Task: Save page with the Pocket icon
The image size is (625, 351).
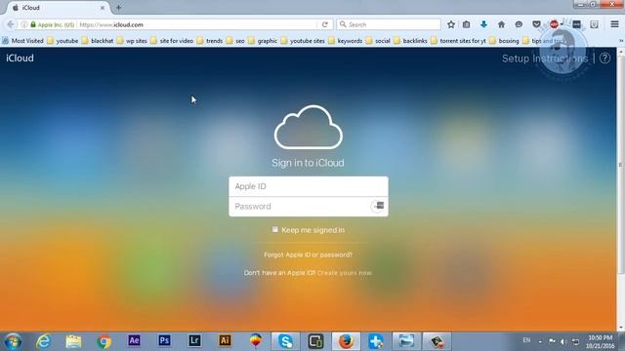Action: (536, 24)
